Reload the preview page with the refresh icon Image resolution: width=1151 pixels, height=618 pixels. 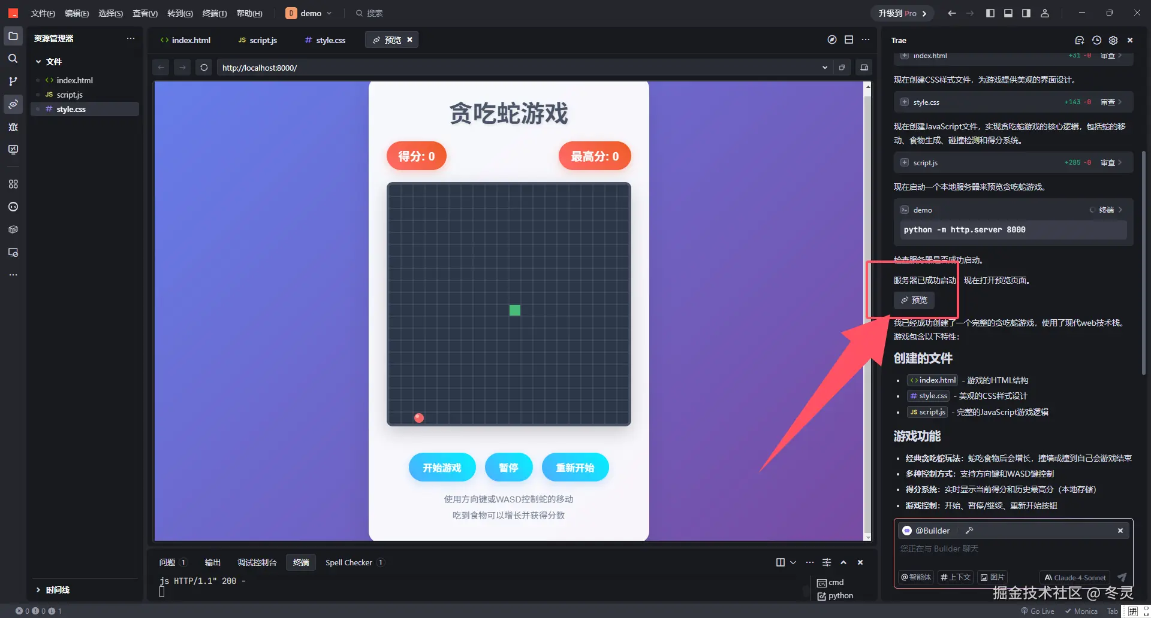(x=204, y=67)
